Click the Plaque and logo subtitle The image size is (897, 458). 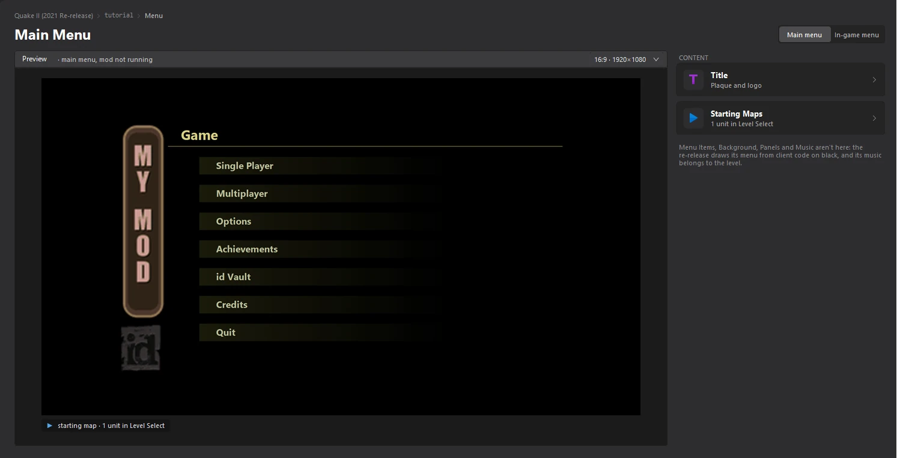(x=736, y=85)
